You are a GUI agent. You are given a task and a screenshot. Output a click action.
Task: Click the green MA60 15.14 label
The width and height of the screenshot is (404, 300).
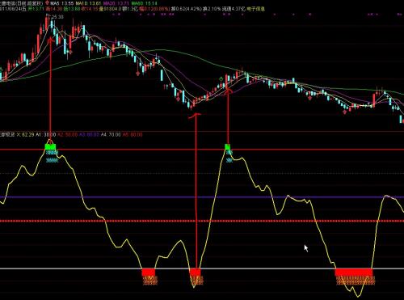[145, 3]
